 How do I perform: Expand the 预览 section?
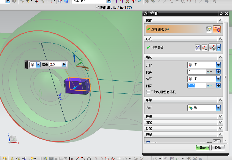[x=220, y=134]
